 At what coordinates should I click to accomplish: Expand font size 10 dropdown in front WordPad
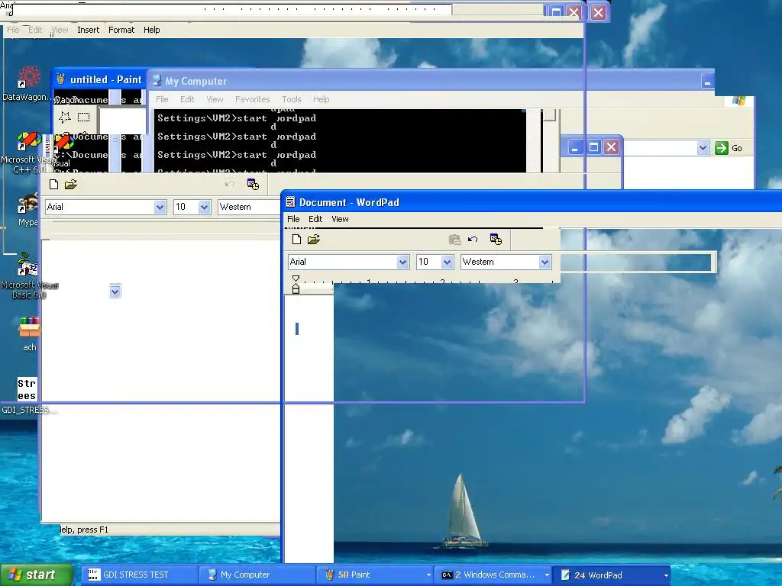[x=447, y=262]
